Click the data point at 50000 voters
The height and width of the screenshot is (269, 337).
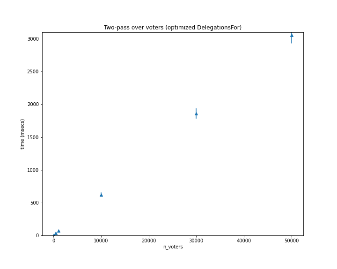click(x=292, y=35)
